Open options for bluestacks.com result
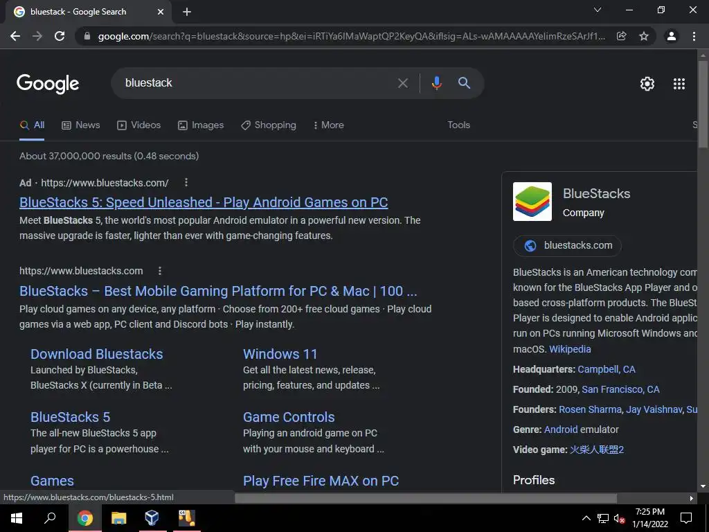 [160, 271]
